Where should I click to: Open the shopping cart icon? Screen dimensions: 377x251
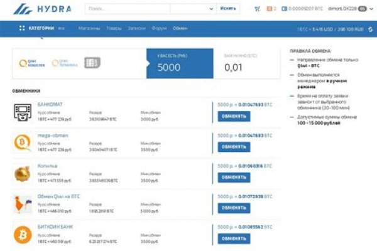click(257, 9)
